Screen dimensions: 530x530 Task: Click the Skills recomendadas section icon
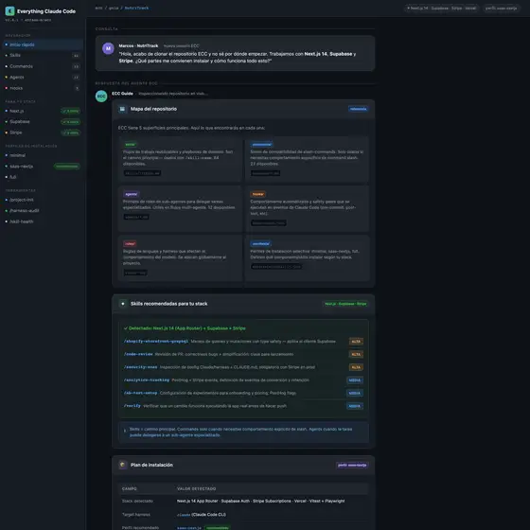coord(122,304)
